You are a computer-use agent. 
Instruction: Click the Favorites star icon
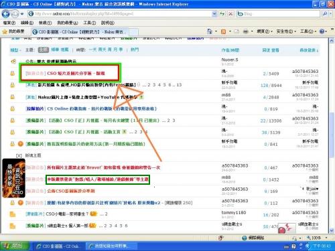click(x=5, y=31)
